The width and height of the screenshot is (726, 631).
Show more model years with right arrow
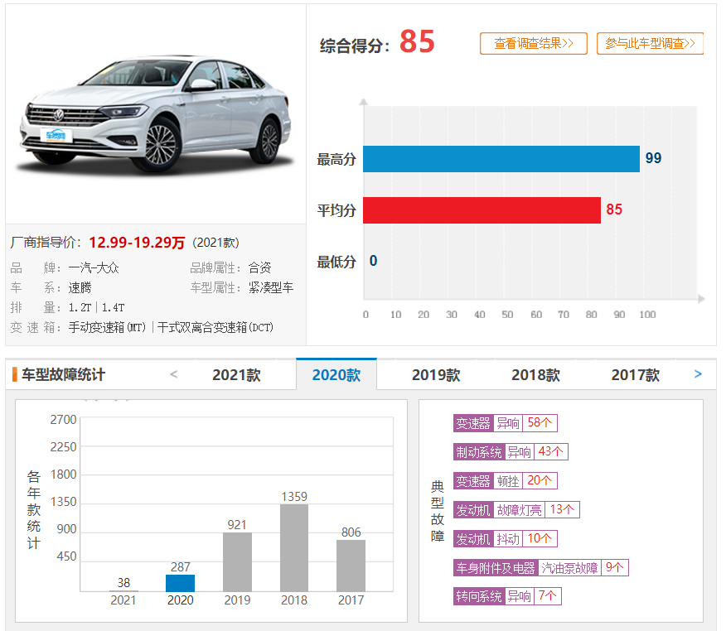pyautogui.click(x=698, y=374)
